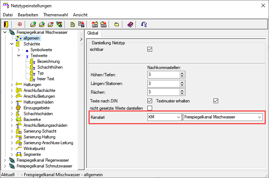Select Schachthöhen under Textwerte
The image size is (269, 178).
pyautogui.click(x=50, y=67)
